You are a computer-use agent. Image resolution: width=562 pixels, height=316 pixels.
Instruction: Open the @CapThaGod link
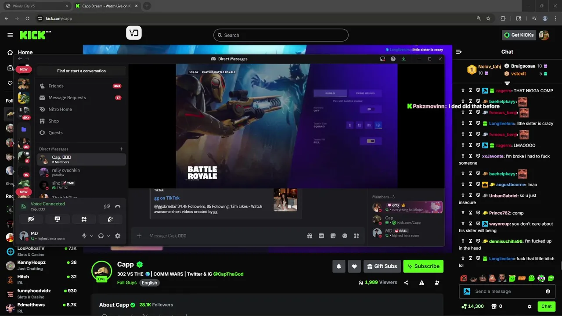point(228,274)
